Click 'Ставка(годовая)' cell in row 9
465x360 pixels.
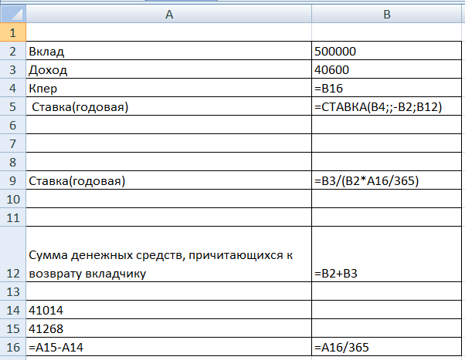coord(168,180)
